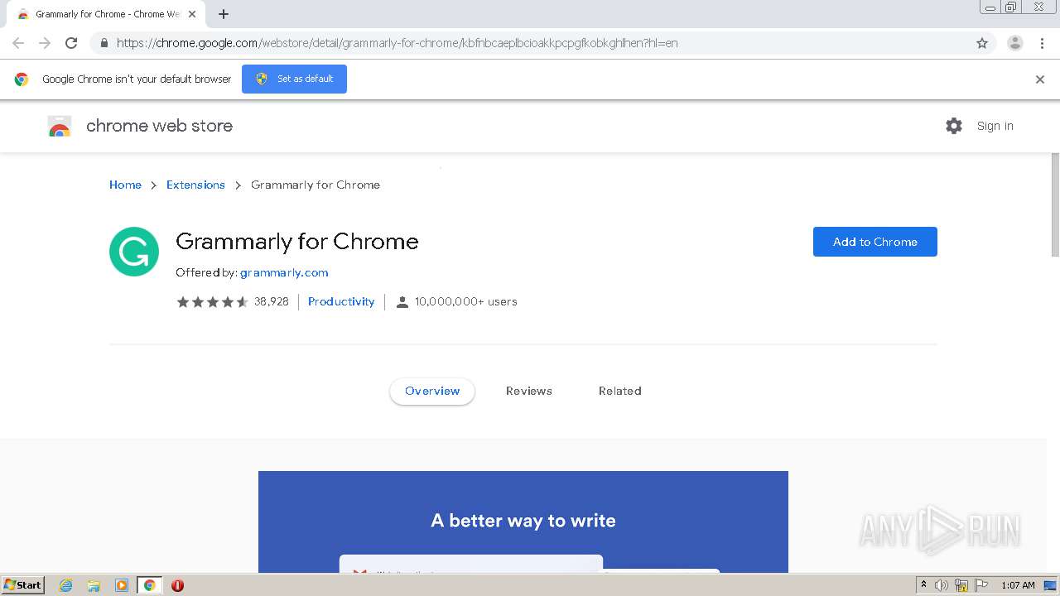Open the Productivity category link
Image resolution: width=1060 pixels, height=596 pixels.
tap(341, 301)
